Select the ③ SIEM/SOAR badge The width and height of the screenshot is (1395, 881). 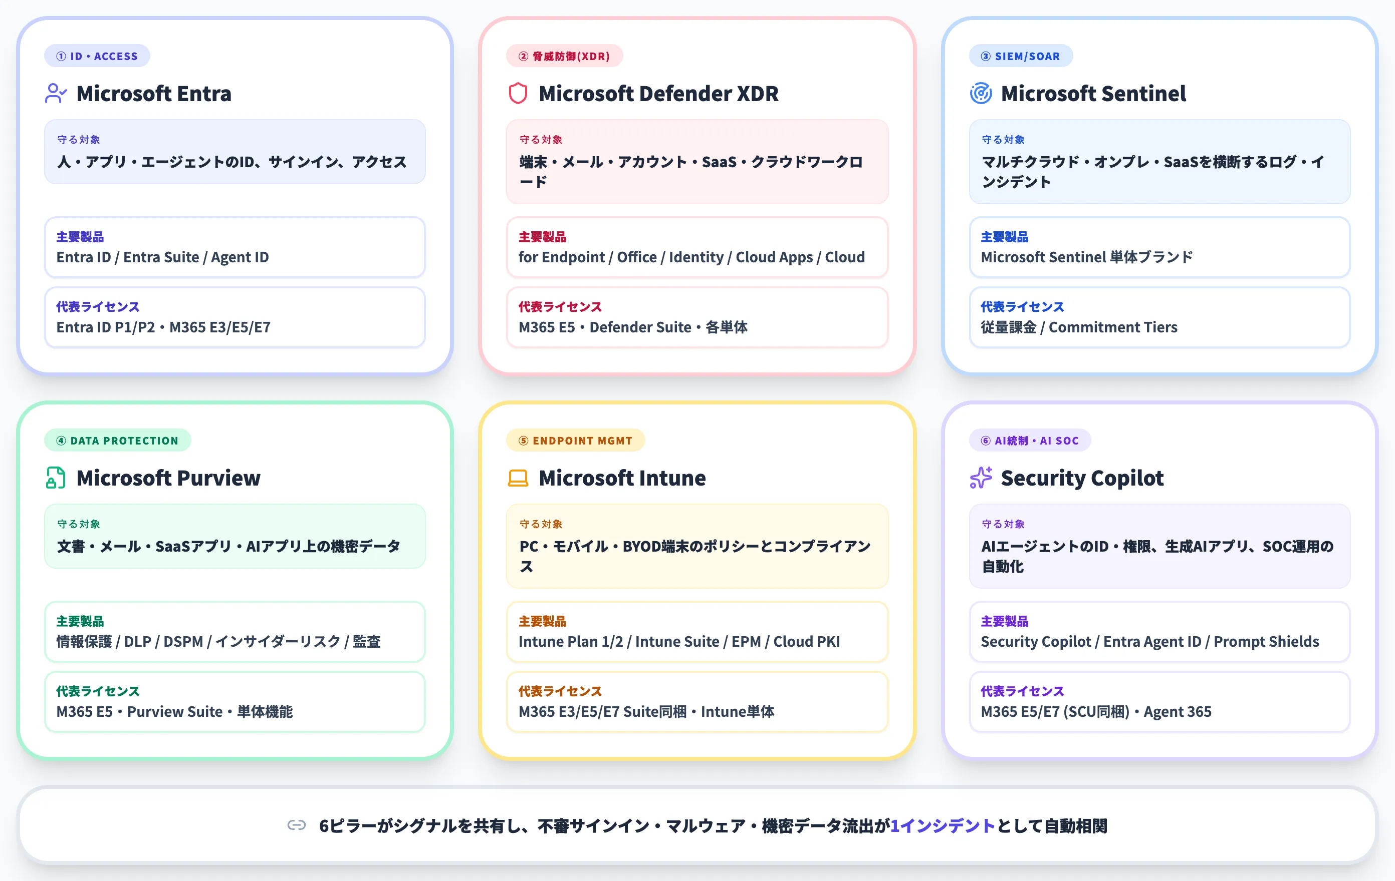point(1021,56)
